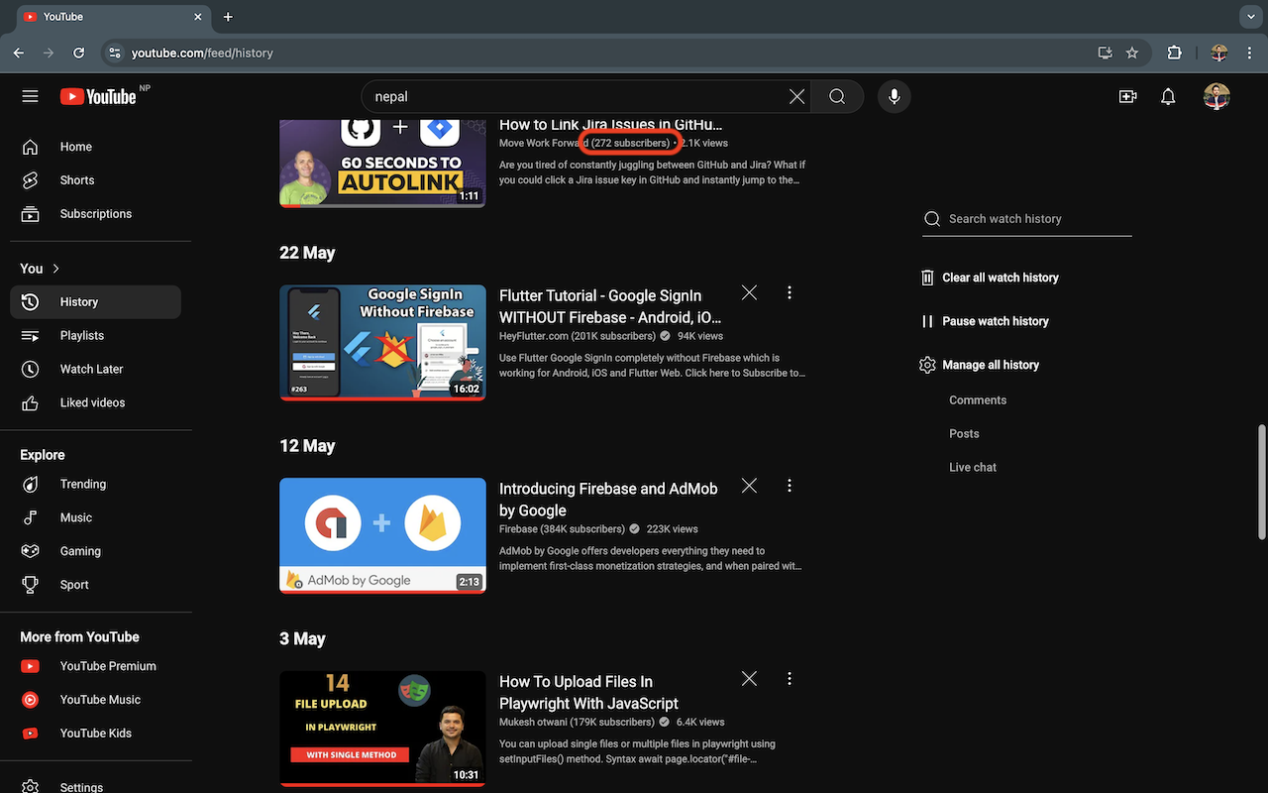Open the options menu for the Playwright upload video
The image size is (1268, 793).
tap(790, 678)
